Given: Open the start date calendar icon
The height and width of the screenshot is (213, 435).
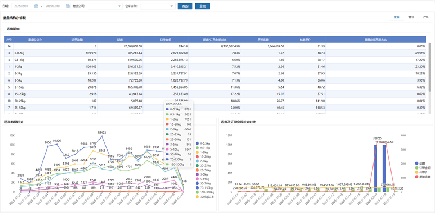Looking at the screenshot, I should coord(36,6).
